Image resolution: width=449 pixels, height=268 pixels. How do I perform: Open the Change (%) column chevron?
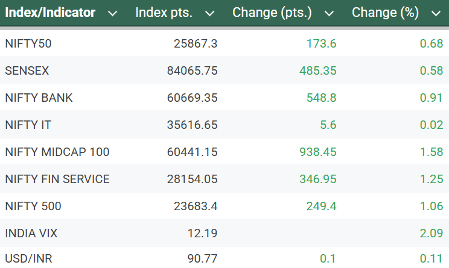pyautogui.click(x=436, y=13)
